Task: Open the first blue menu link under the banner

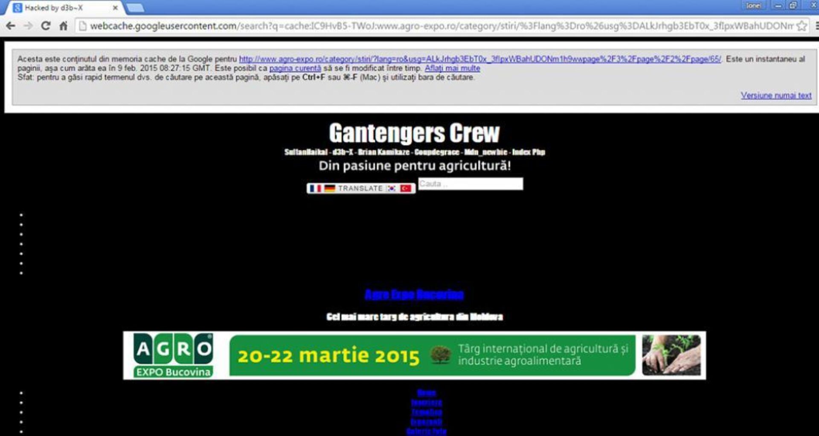Action: coord(427,393)
